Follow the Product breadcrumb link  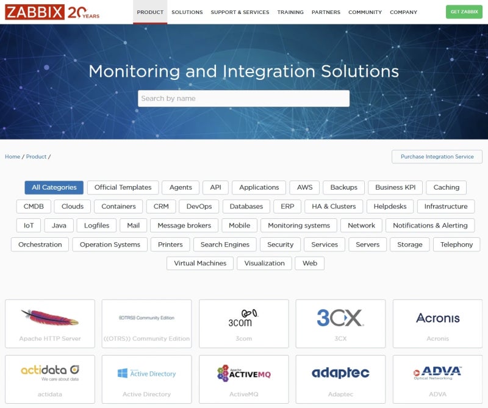(x=36, y=157)
